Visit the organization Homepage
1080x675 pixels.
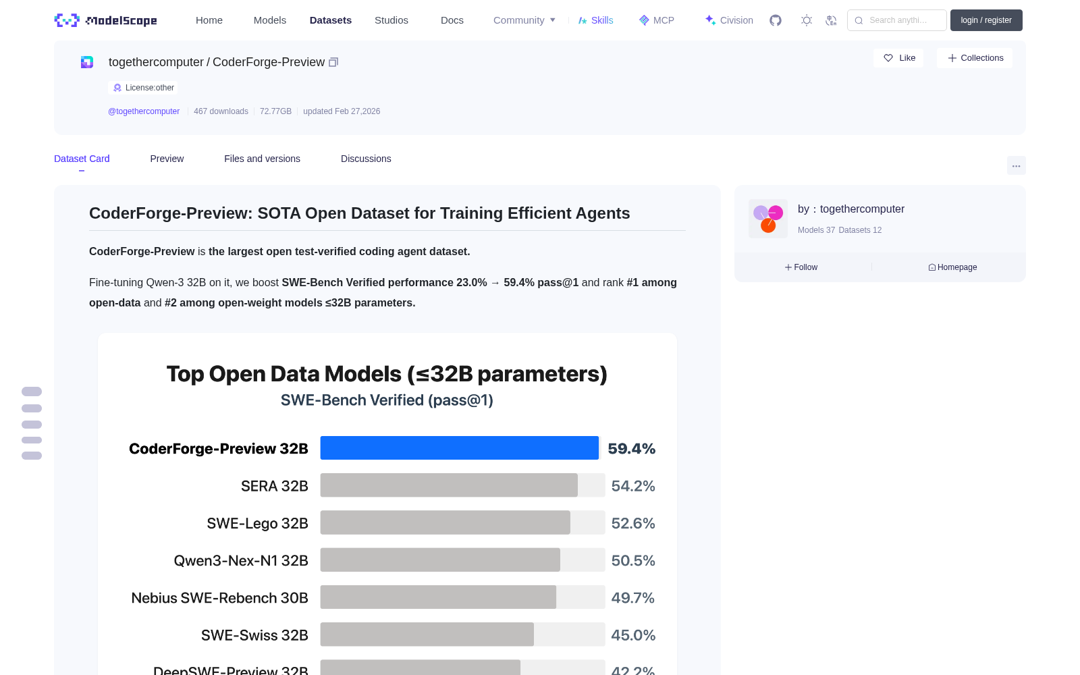(952, 267)
